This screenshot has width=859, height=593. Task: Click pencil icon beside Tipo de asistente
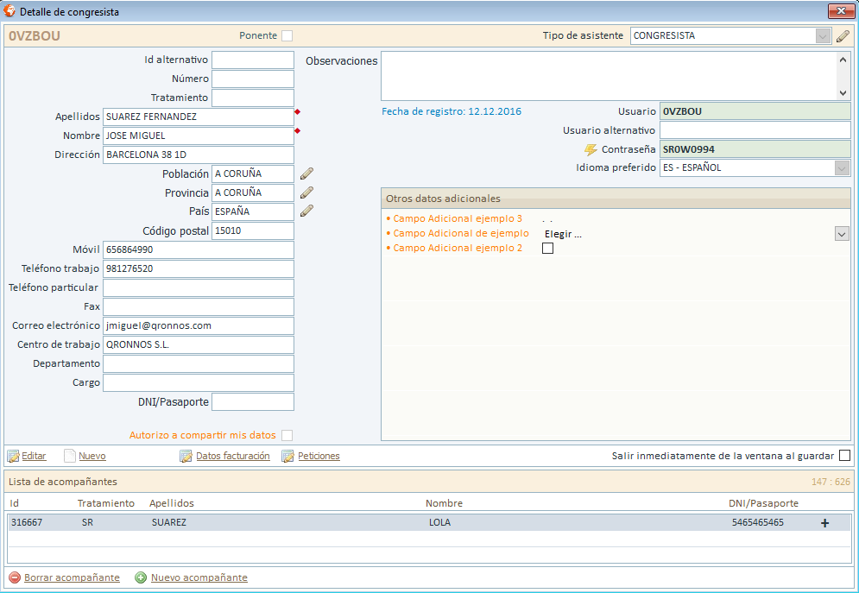coord(843,36)
